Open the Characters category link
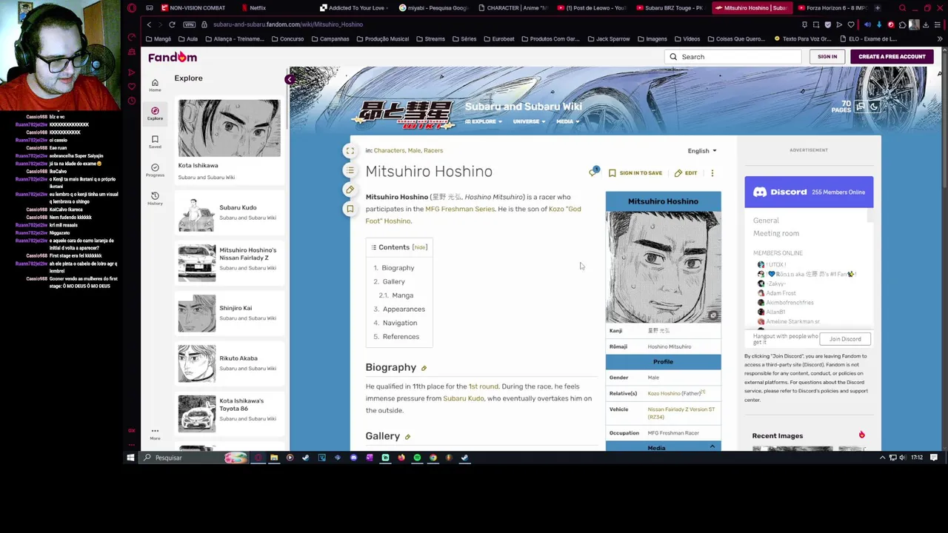 [x=389, y=151]
